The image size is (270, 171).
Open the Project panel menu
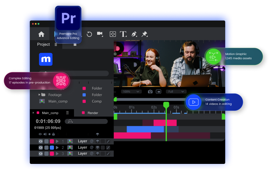pos(56,44)
